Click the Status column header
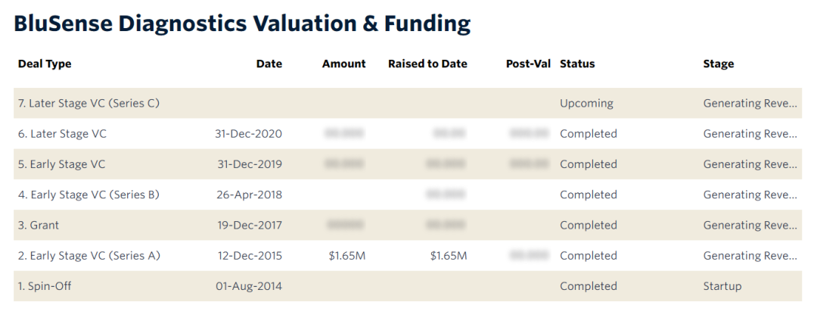817x321 pixels. 577,64
